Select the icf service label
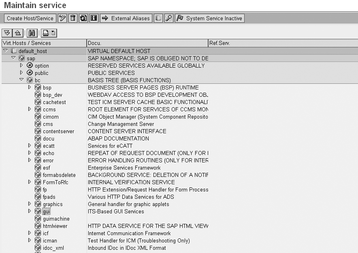Screen dimensions: 358x253 (x=46, y=234)
